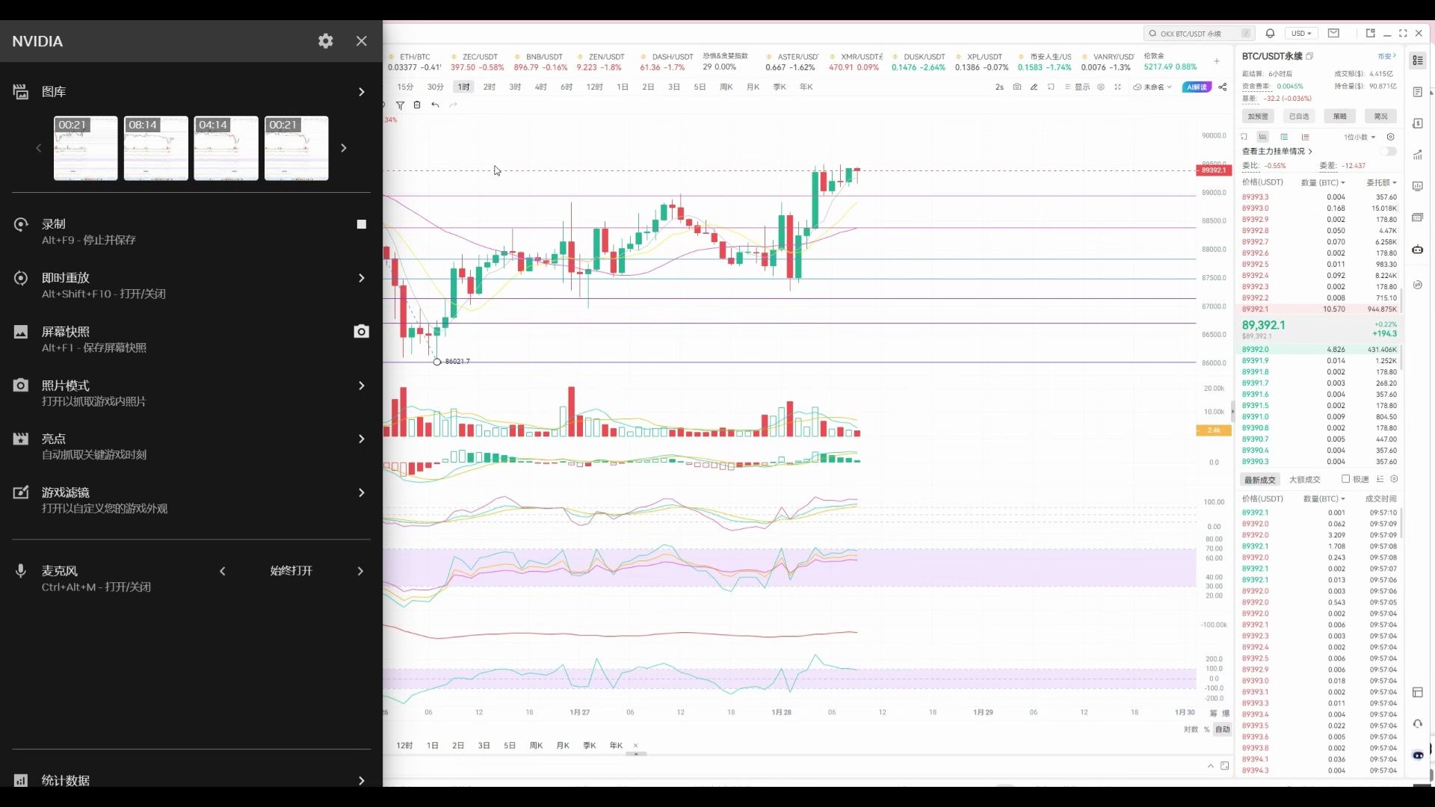
Task: Open the 1位小数 precision dropdown
Action: click(1359, 137)
